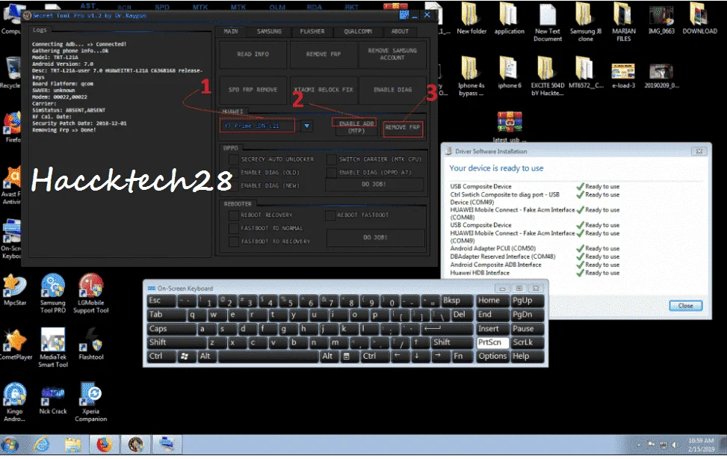Open New Text Document icon
Image resolution: width=727 pixels, height=459 pixels.
[x=548, y=22]
